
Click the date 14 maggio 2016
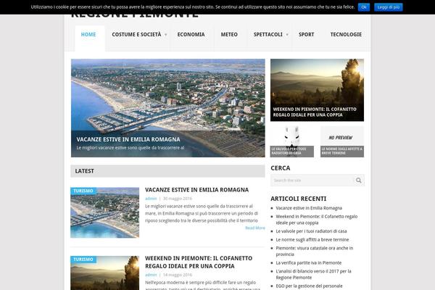pos(178,275)
